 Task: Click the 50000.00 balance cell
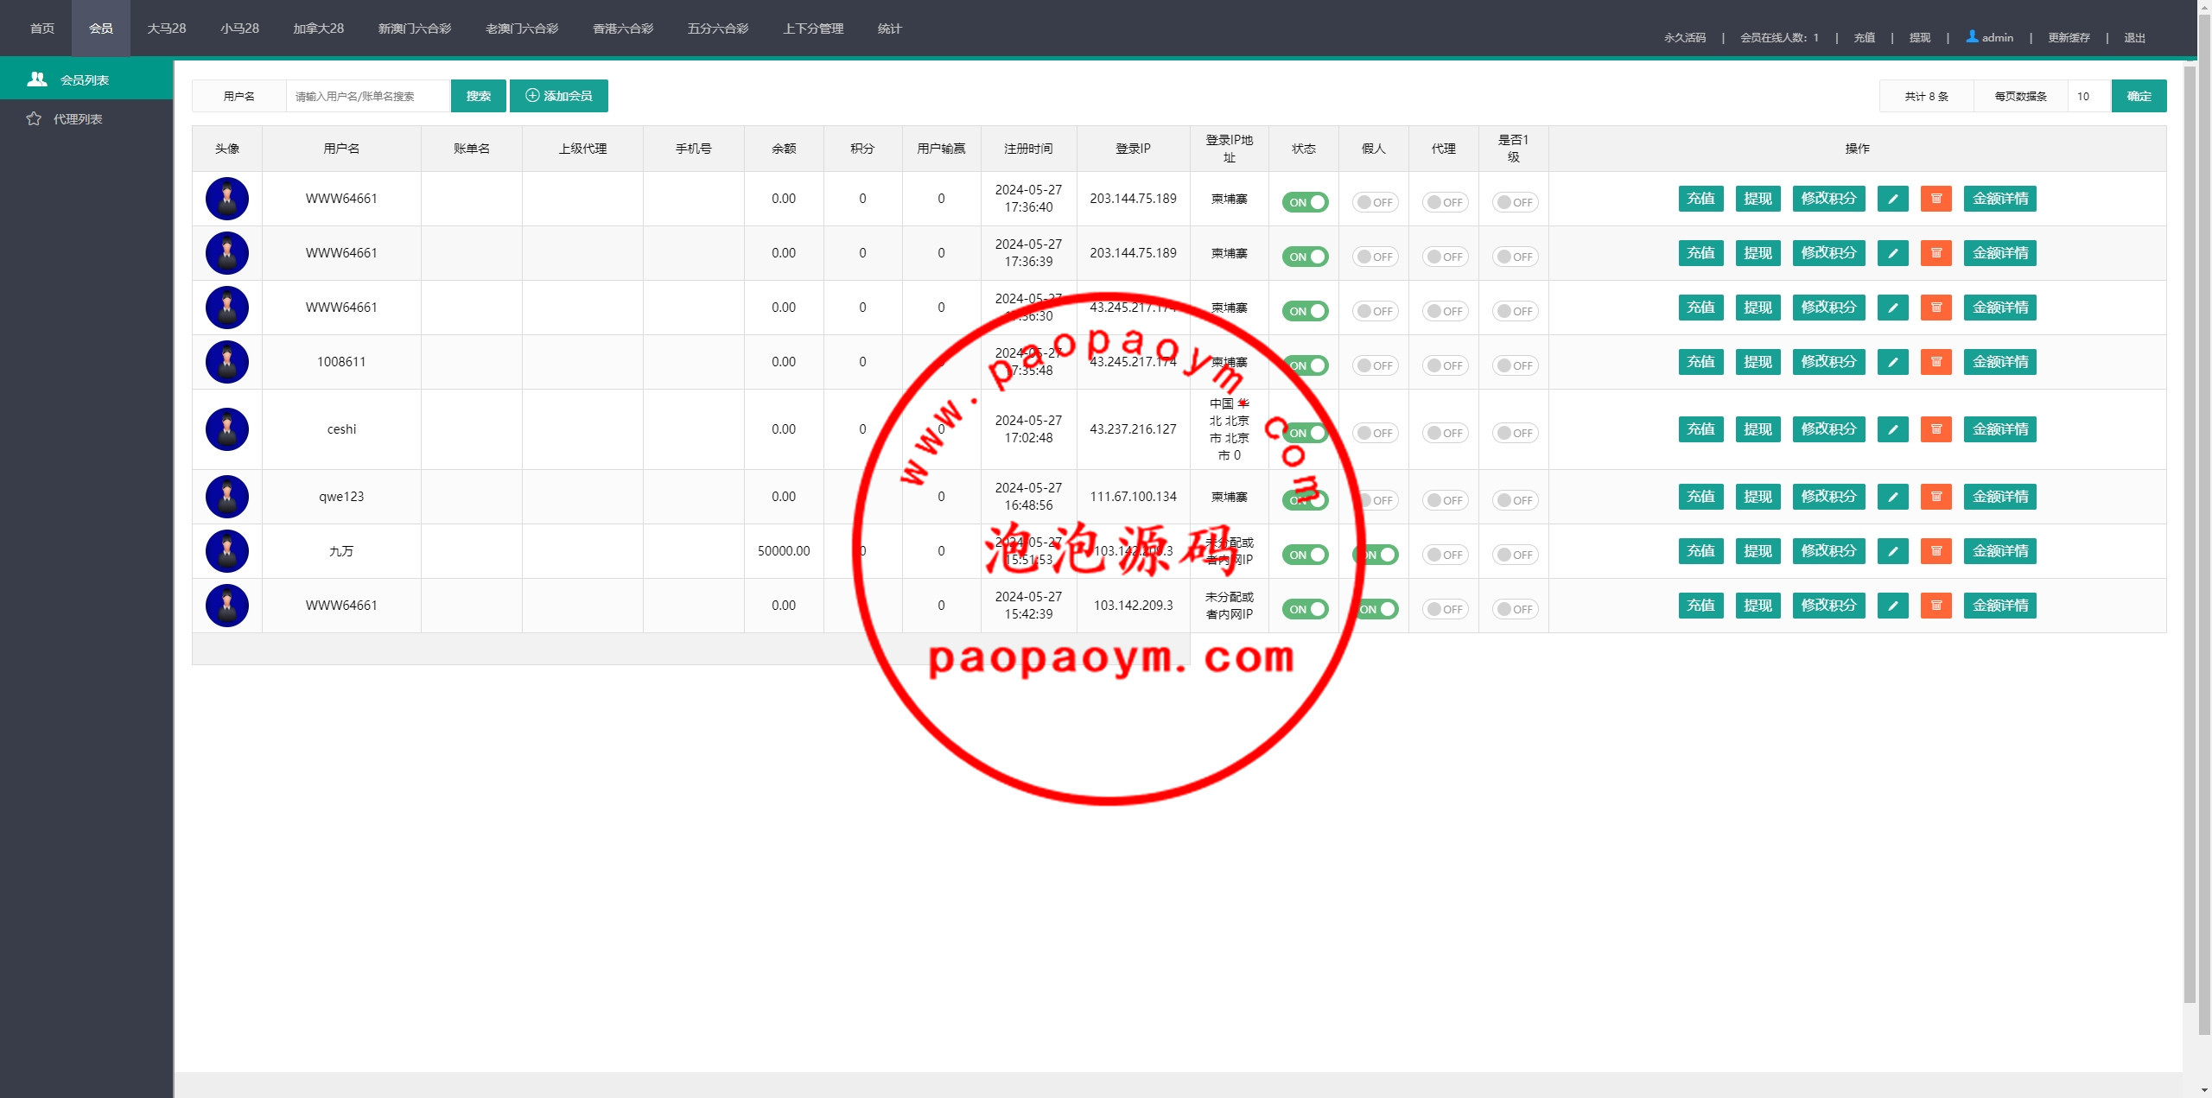pyautogui.click(x=784, y=551)
